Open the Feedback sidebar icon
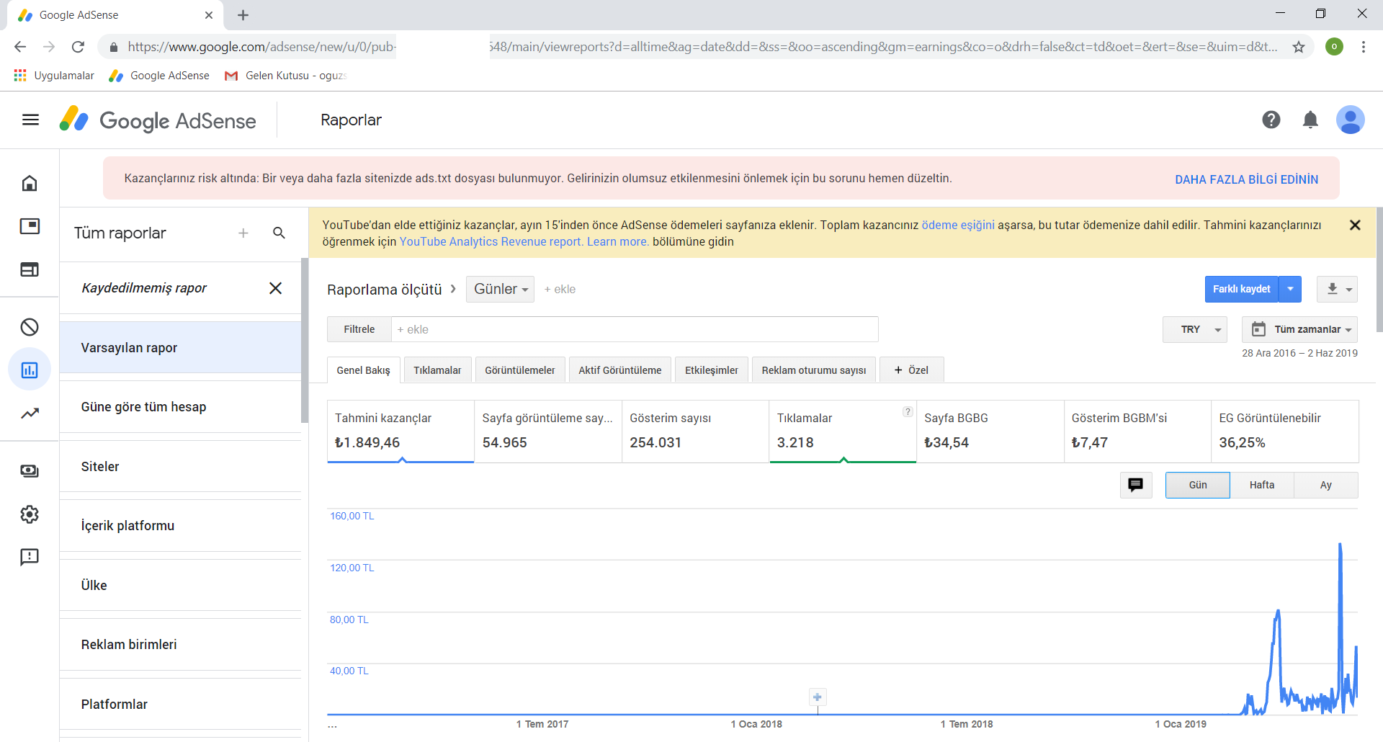Screen dimensions: 1383x742 (x=30, y=557)
